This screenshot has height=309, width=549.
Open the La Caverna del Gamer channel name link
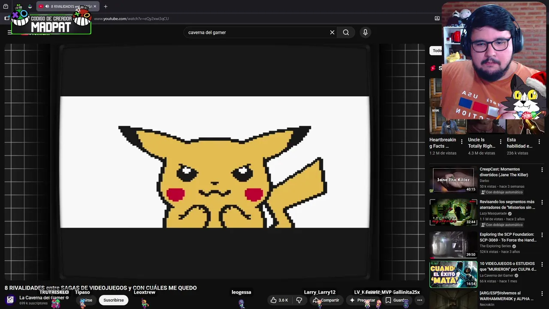(42, 297)
